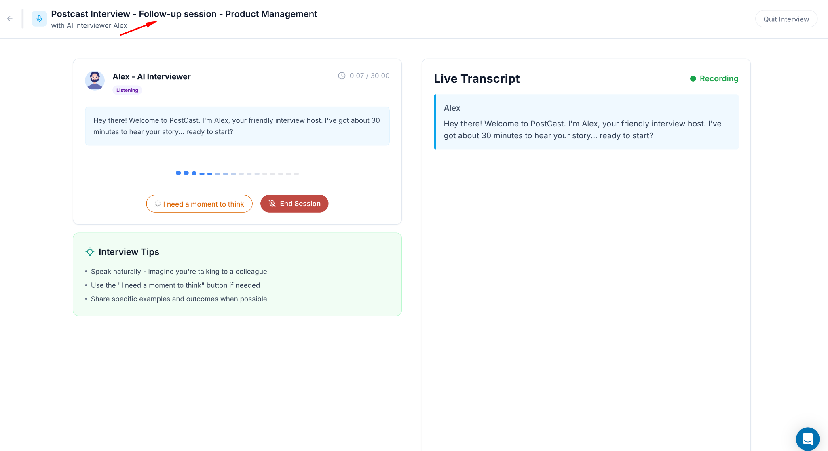This screenshot has height=451, width=828.
Task: Request a moment to think
Action: click(x=199, y=204)
